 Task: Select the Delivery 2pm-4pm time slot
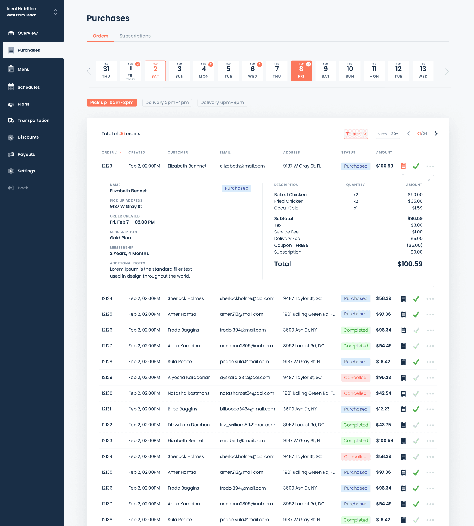tap(167, 103)
